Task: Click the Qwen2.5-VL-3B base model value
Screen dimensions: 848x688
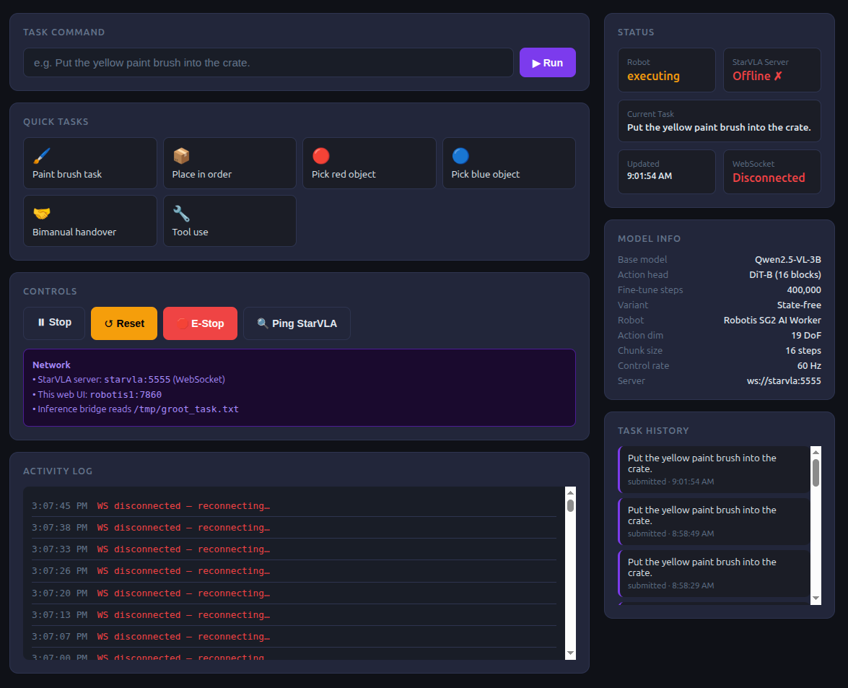Action: pos(788,260)
